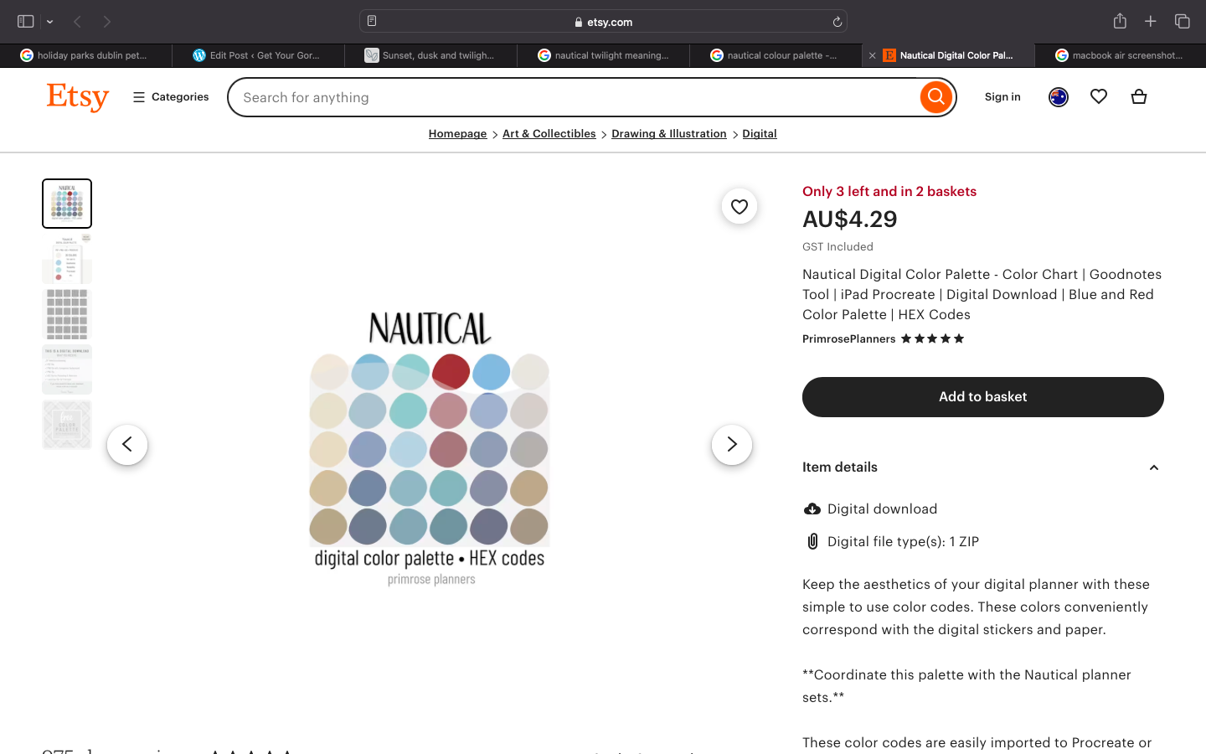Open the Art & Collectibles breadcrumb link
Image resolution: width=1206 pixels, height=754 pixels.
[549, 134]
